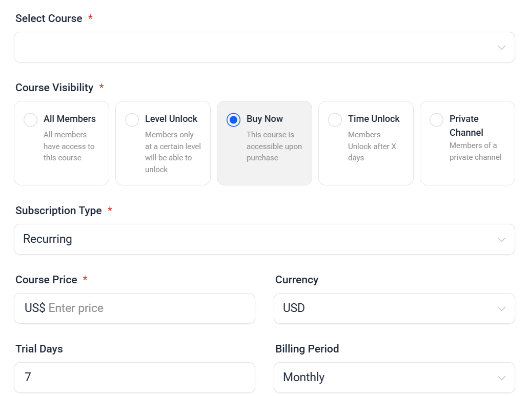This screenshot has width=528, height=396.
Task: Click the Subscription Type chevron arrow
Action: tap(501, 239)
